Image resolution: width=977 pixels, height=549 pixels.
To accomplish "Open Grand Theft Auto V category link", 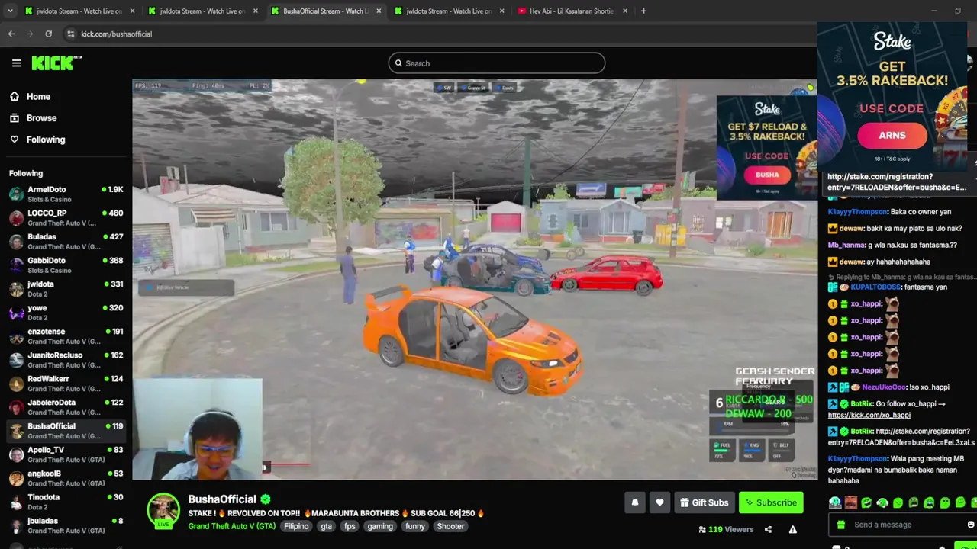I will point(232,526).
